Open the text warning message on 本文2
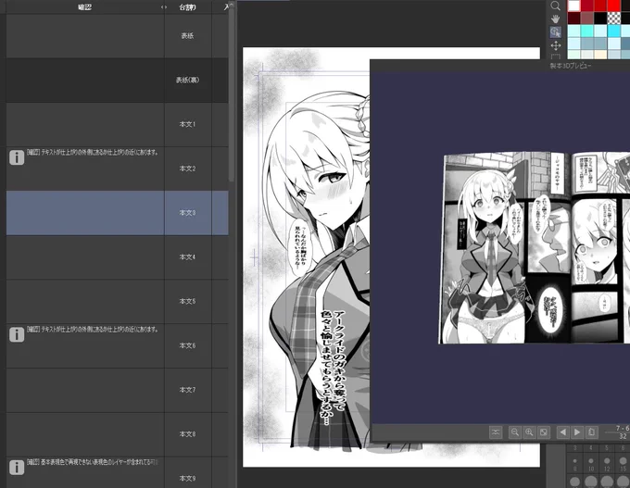This screenshot has height=488, width=630. click(93, 153)
